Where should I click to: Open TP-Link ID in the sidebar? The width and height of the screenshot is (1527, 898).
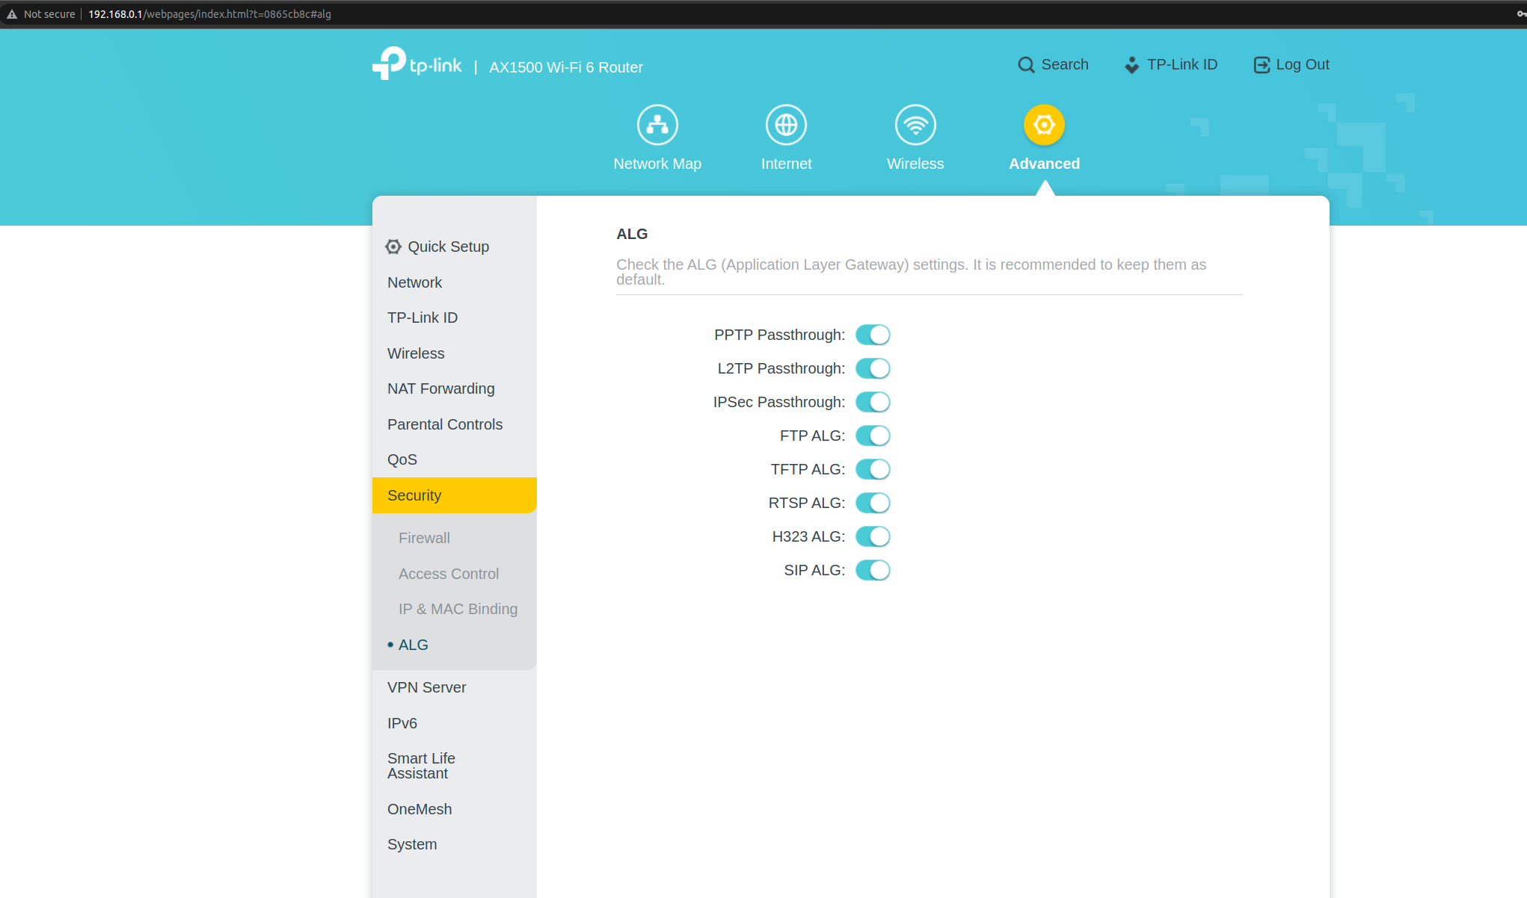(454, 318)
